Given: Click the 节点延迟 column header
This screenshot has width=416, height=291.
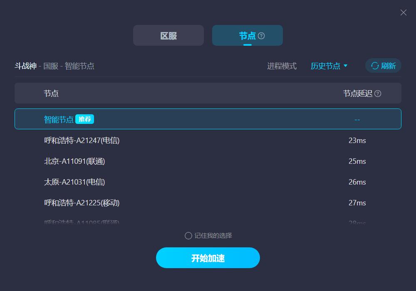Looking at the screenshot, I should pyautogui.click(x=358, y=94).
